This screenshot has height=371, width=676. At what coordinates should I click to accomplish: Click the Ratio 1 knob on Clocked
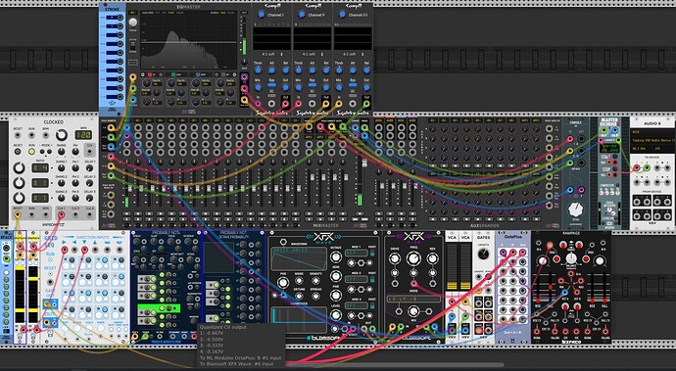19,167
